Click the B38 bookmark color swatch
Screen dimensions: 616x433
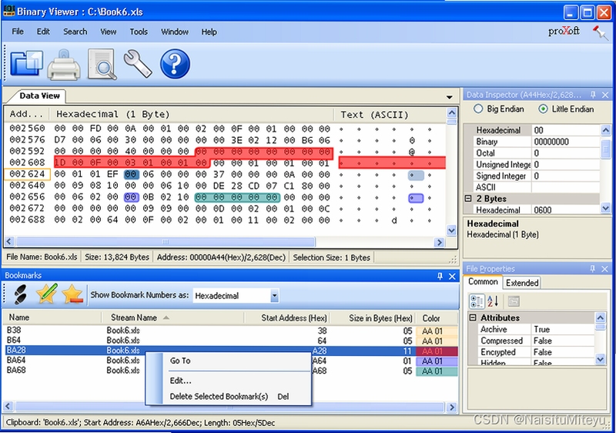(x=437, y=331)
